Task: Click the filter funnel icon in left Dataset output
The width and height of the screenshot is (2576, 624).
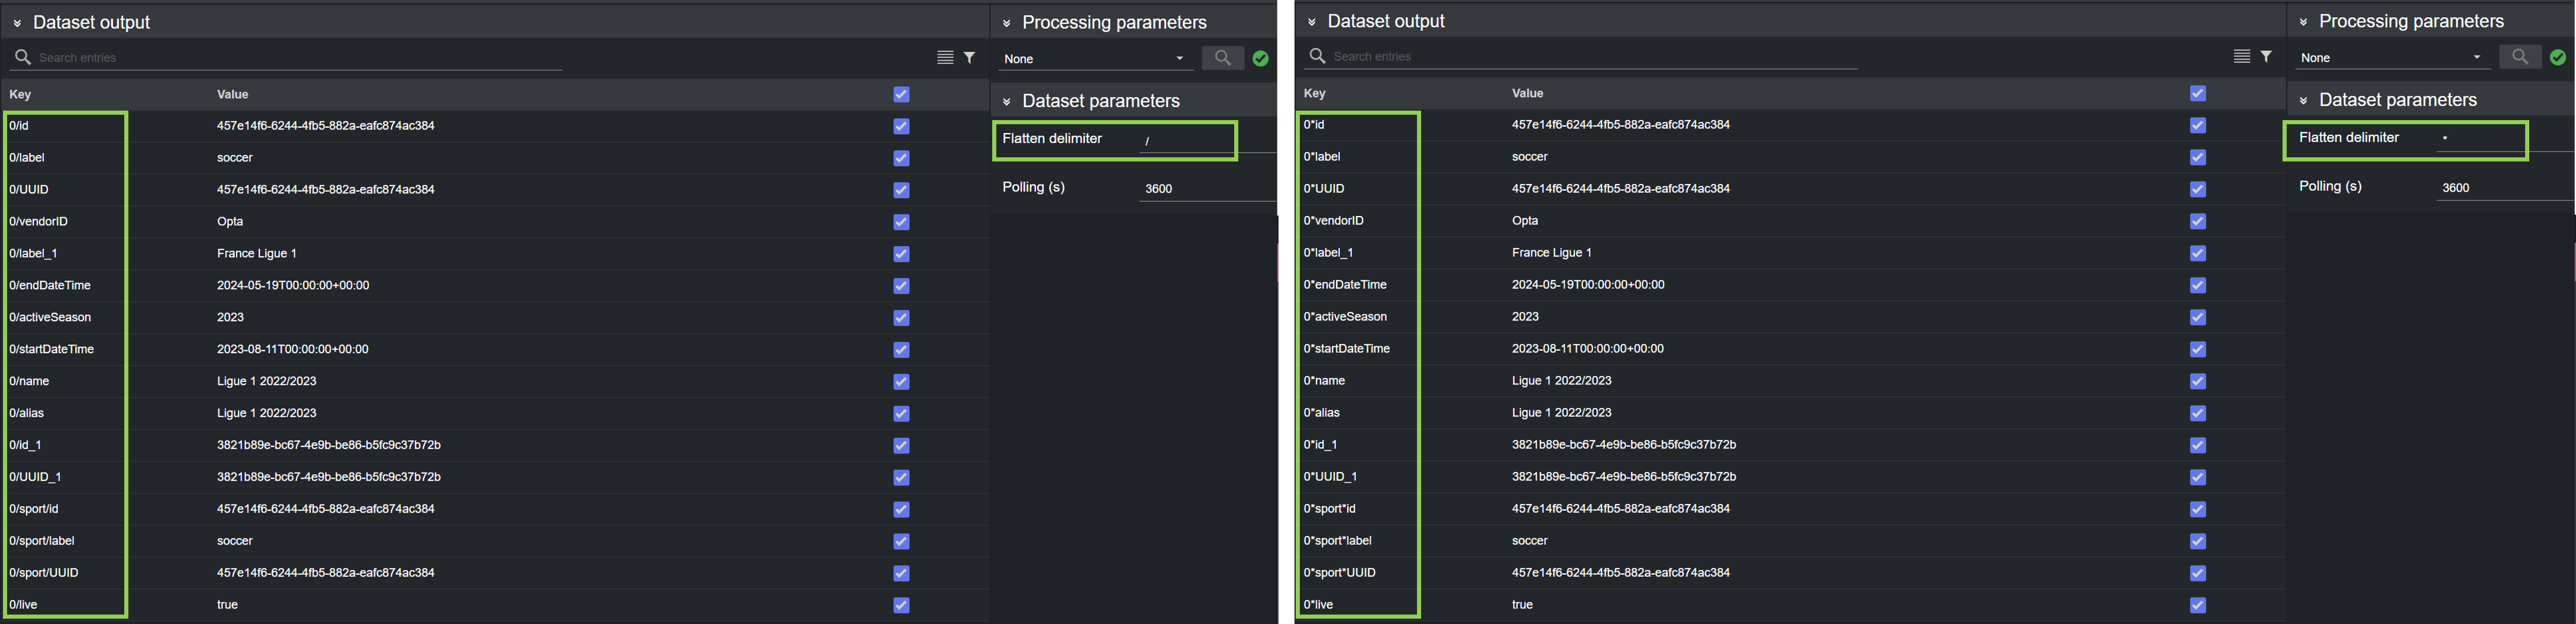Action: pyautogui.click(x=969, y=58)
